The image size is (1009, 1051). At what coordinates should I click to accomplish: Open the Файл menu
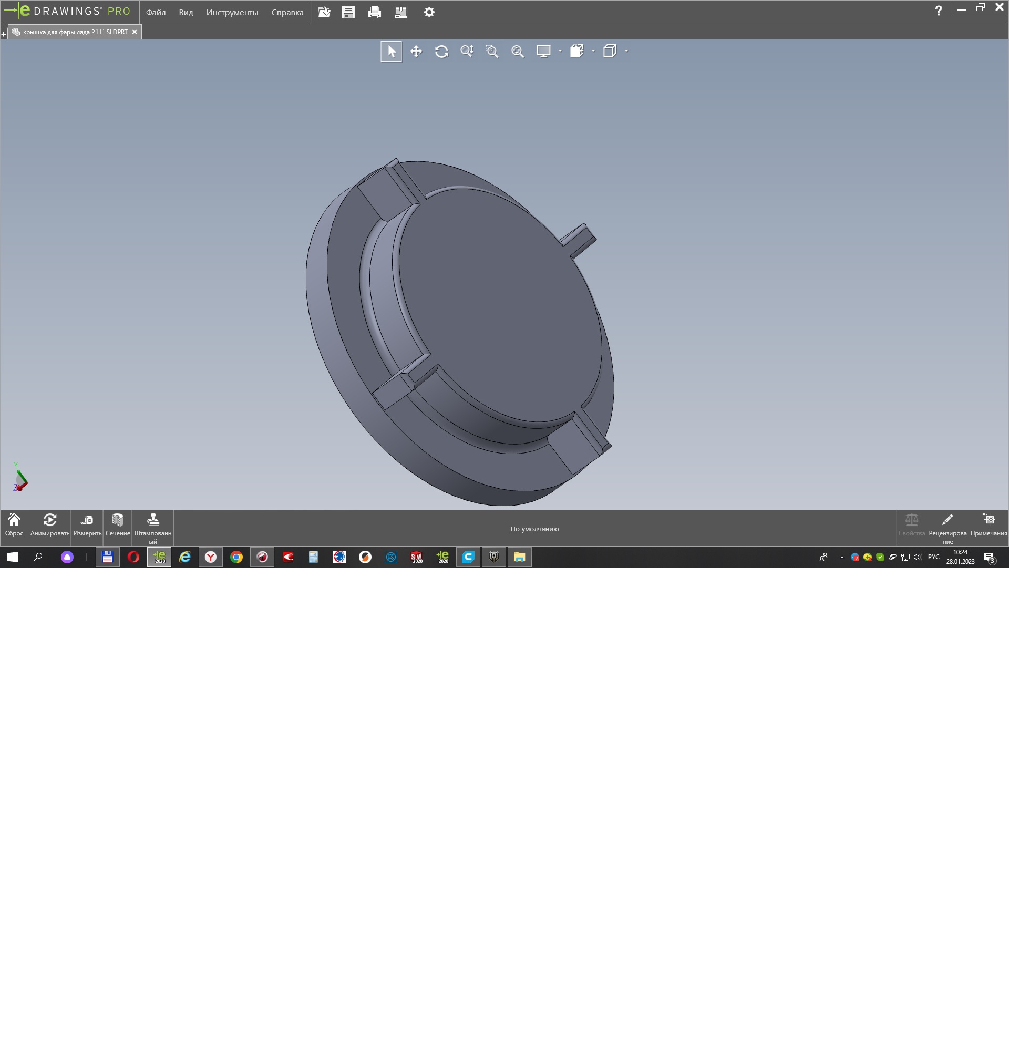click(x=156, y=12)
